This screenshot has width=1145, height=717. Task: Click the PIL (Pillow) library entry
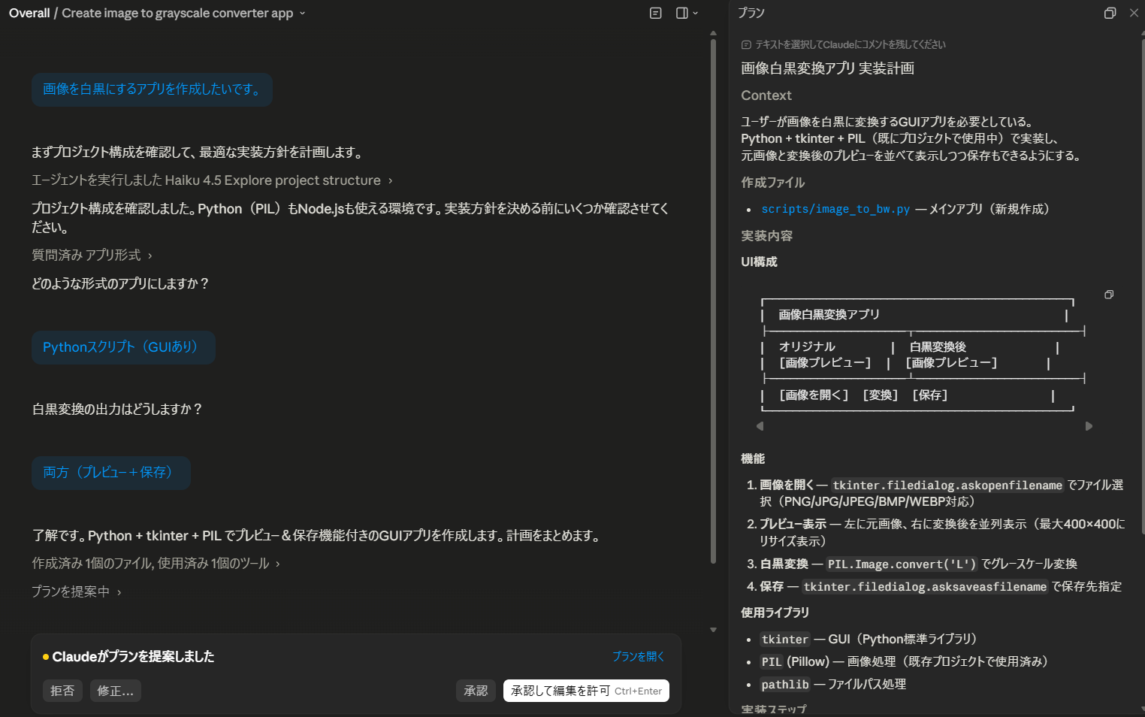click(904, 662)
